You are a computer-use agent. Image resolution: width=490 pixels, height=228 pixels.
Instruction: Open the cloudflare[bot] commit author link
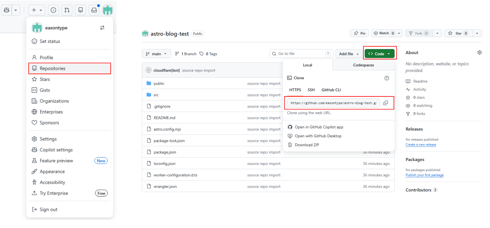[166, 70]
